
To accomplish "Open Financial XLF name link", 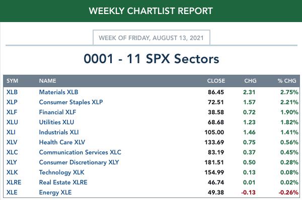I will point(57,112).
